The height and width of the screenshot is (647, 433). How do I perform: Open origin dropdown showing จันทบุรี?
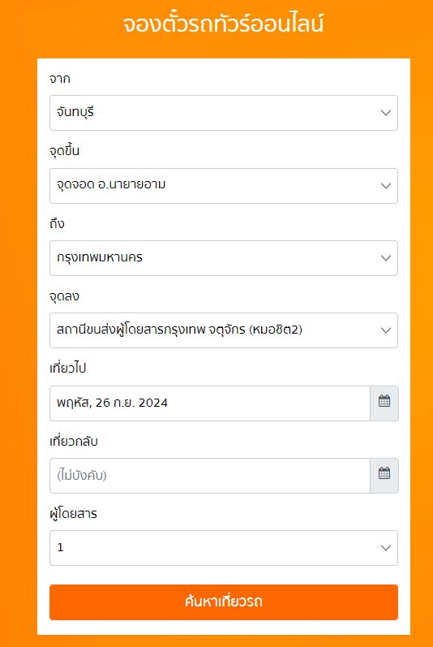pos(224,113)
